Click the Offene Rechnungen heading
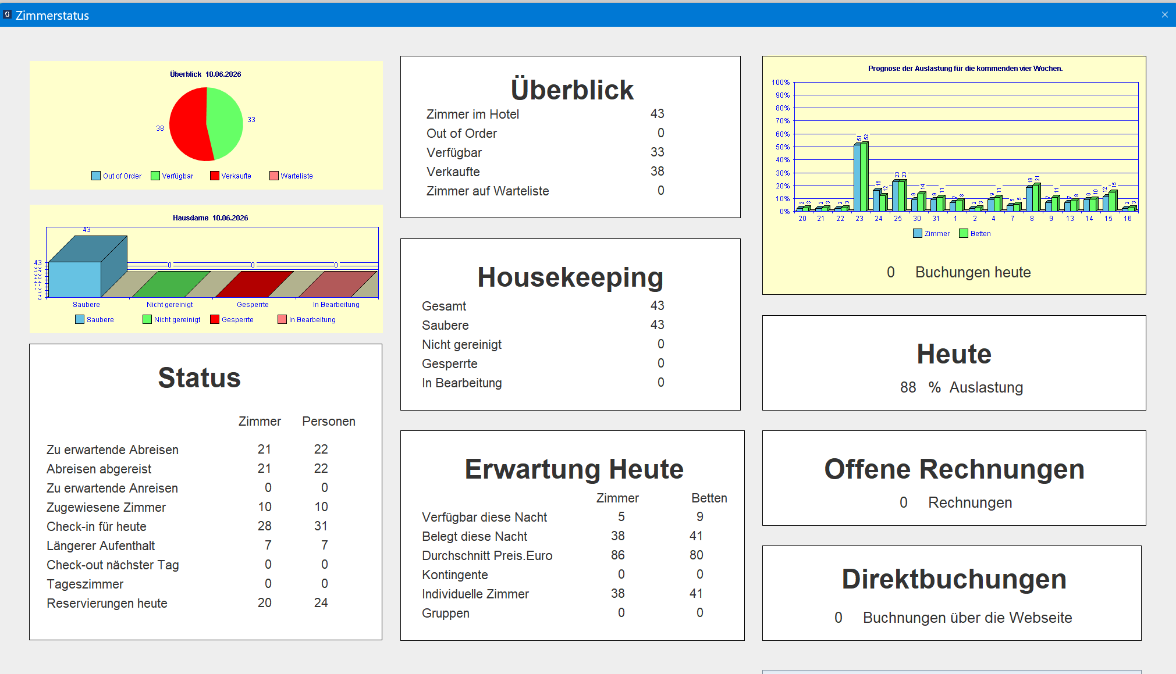This screenshot has height=674, width=1176. [x=954, y=469]
